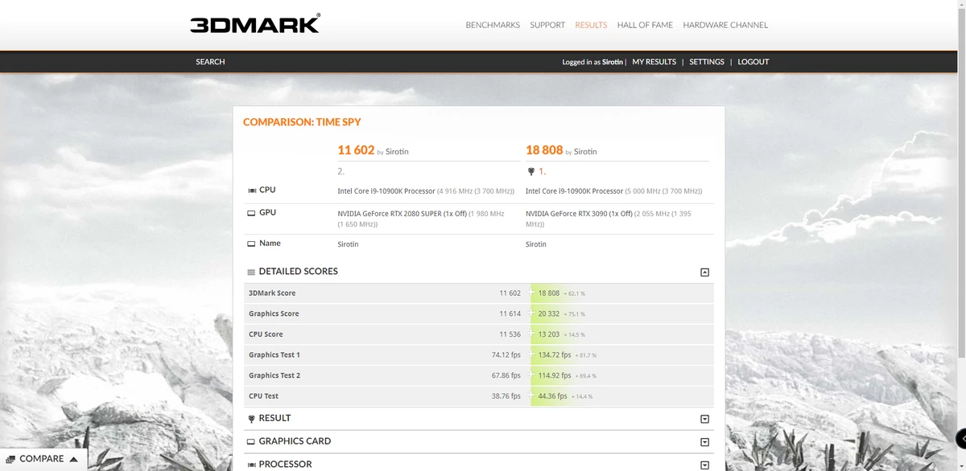Click the chip icon next to CPU
This screenshot has height=471, width=966.
tap(252, 190)
